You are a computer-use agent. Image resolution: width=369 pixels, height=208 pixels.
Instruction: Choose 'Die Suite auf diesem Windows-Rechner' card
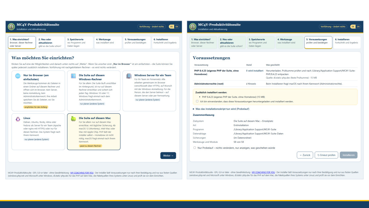pos(94,91)
